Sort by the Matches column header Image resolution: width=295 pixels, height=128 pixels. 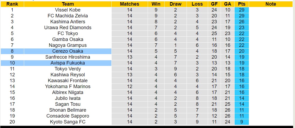pyautogui.click(x=130, y=4)
